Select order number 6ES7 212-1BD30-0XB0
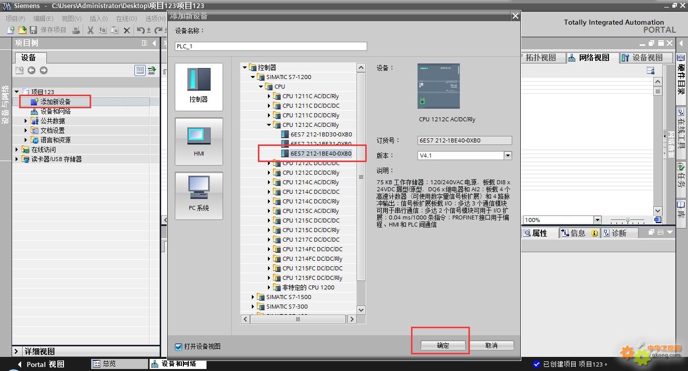This screenshot has height=371, width=688. pos(321,134)
